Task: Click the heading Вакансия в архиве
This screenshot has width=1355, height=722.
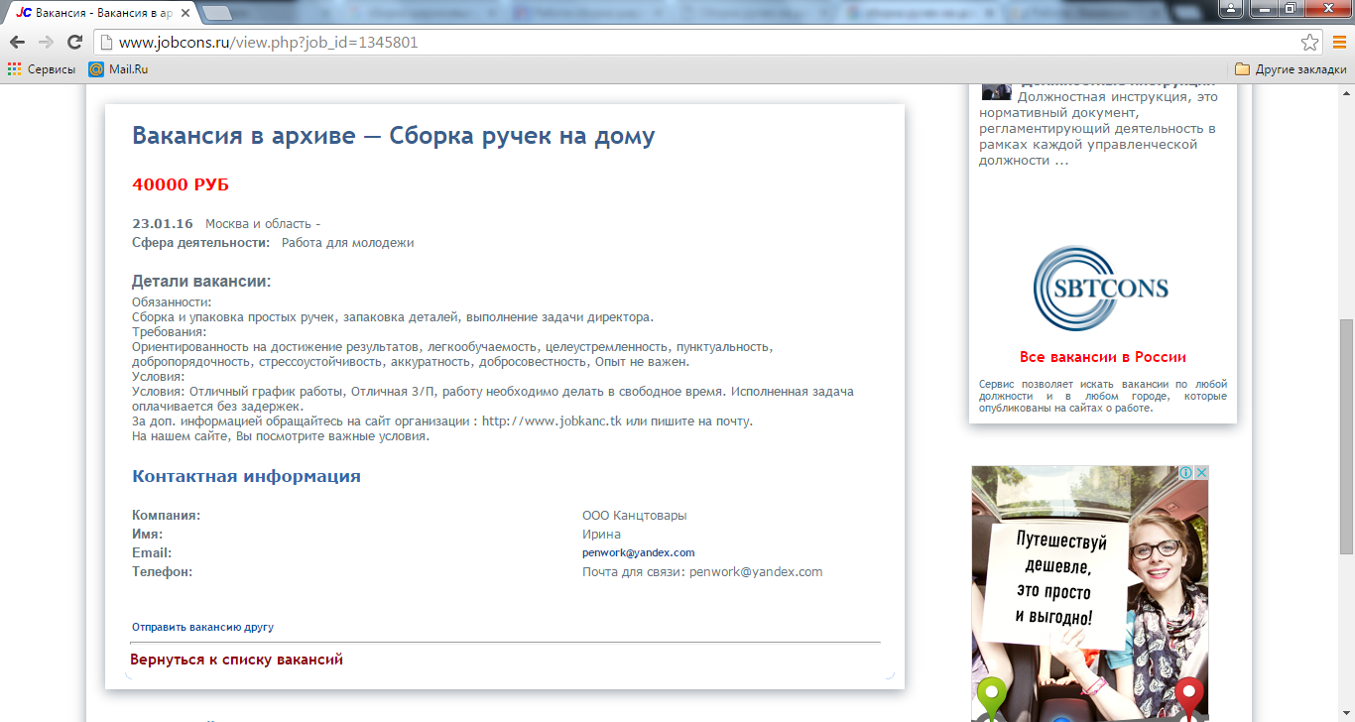Action: [x=394, y=136]
